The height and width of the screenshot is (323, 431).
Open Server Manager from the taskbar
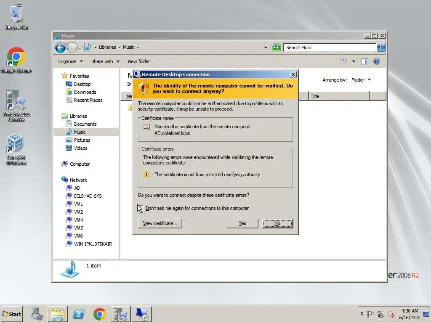(x=37, y=314)
